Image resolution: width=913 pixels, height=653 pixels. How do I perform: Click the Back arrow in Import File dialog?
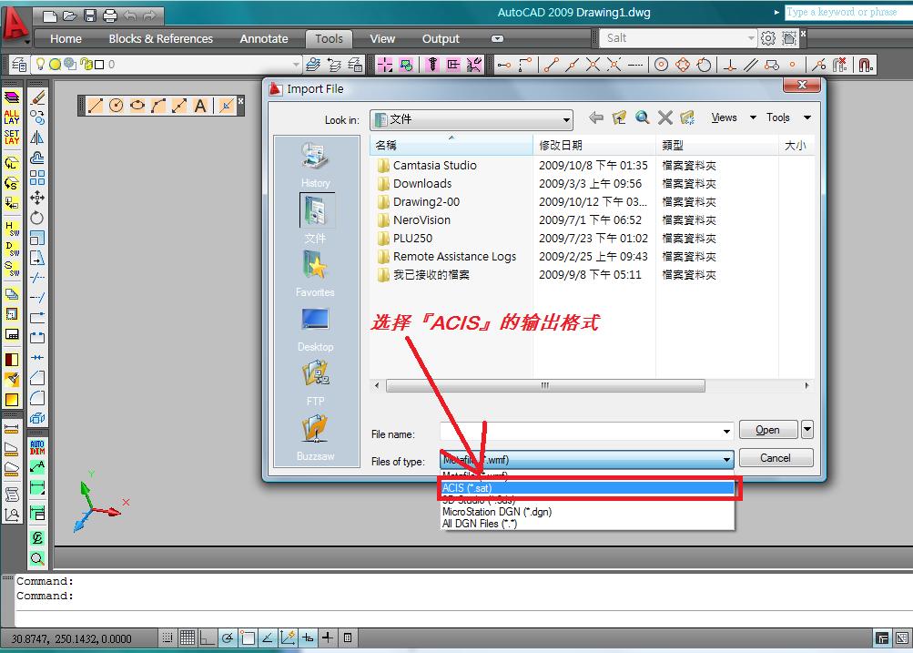595,117
